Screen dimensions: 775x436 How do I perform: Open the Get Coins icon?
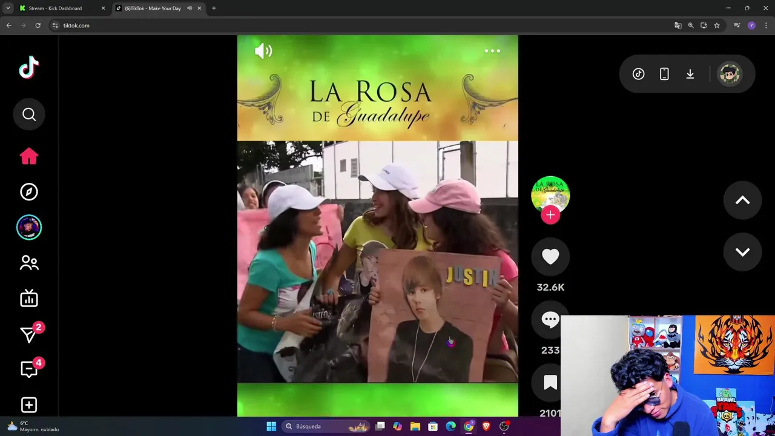click(638, 74)
